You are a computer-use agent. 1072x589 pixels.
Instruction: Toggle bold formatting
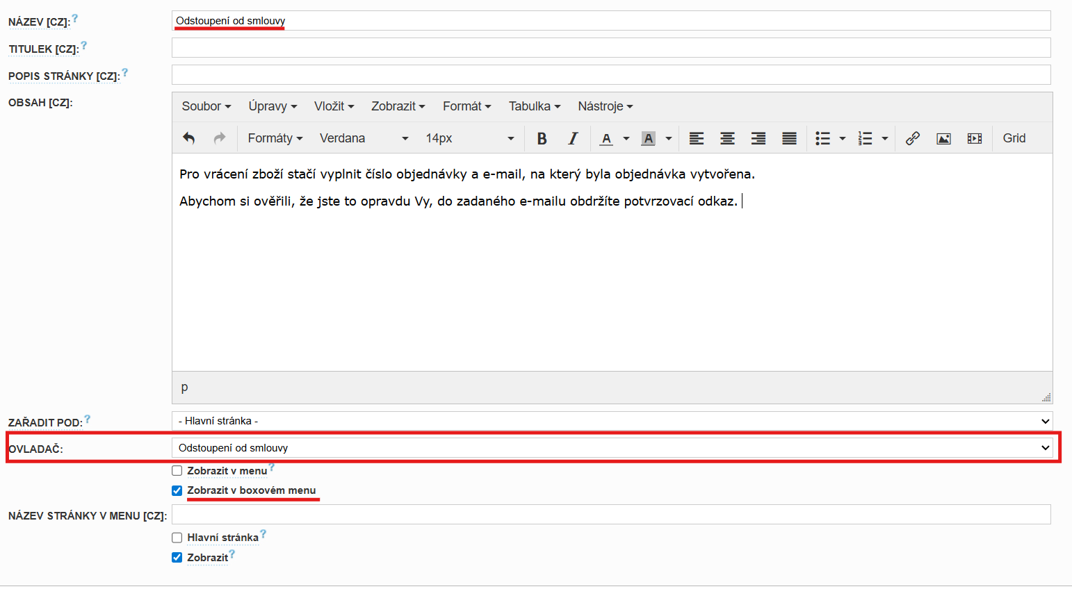(x=542, y=138)
